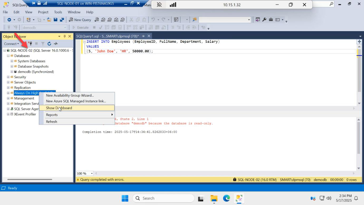Close the Object Explorer panel
The image size is (364, 205).
tap(70, 36)
